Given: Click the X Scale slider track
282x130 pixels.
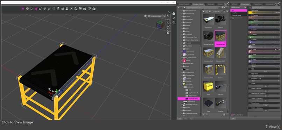Looking at the screenshot, I should coord(263,51).
